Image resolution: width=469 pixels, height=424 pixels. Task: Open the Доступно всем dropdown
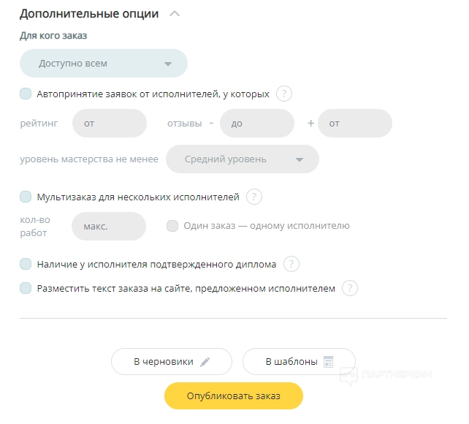coord(103,64)
